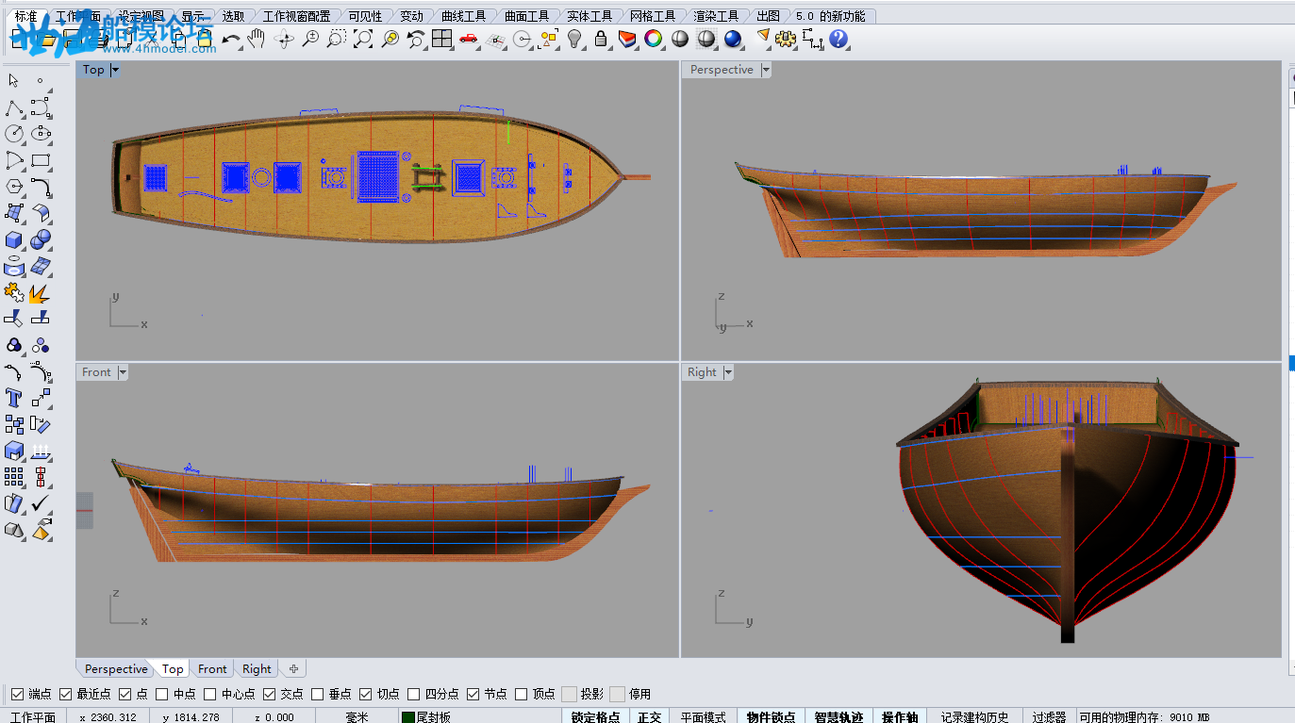Switch to the Perspective viewport tab at bottom

tap(116, 669)
